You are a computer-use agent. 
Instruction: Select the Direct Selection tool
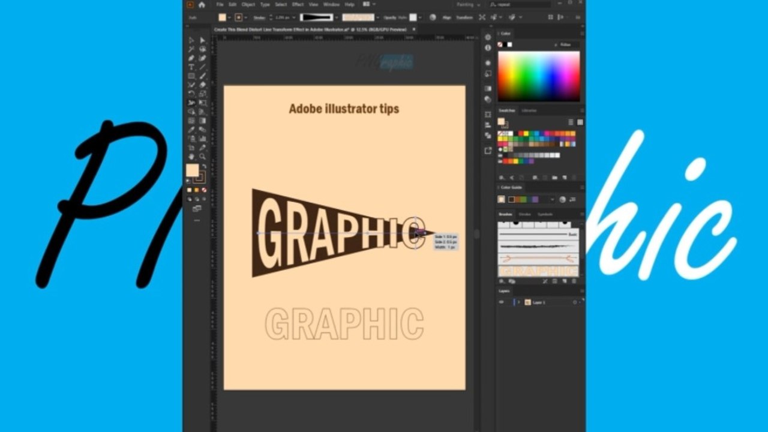(x=203, y=40)
